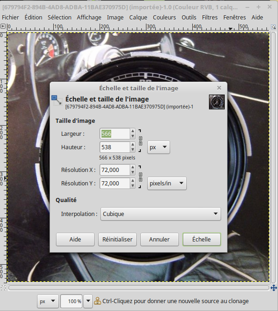Increase Résolution Y with up arrow
This screenshot has height=311, width=278.
point(133,181)
